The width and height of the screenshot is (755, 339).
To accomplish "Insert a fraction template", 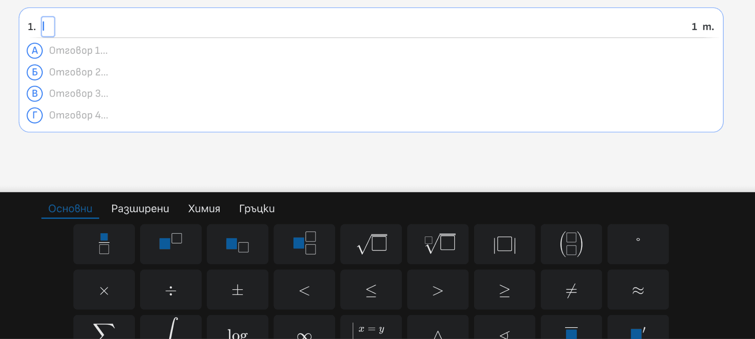I will click(104, 244).
